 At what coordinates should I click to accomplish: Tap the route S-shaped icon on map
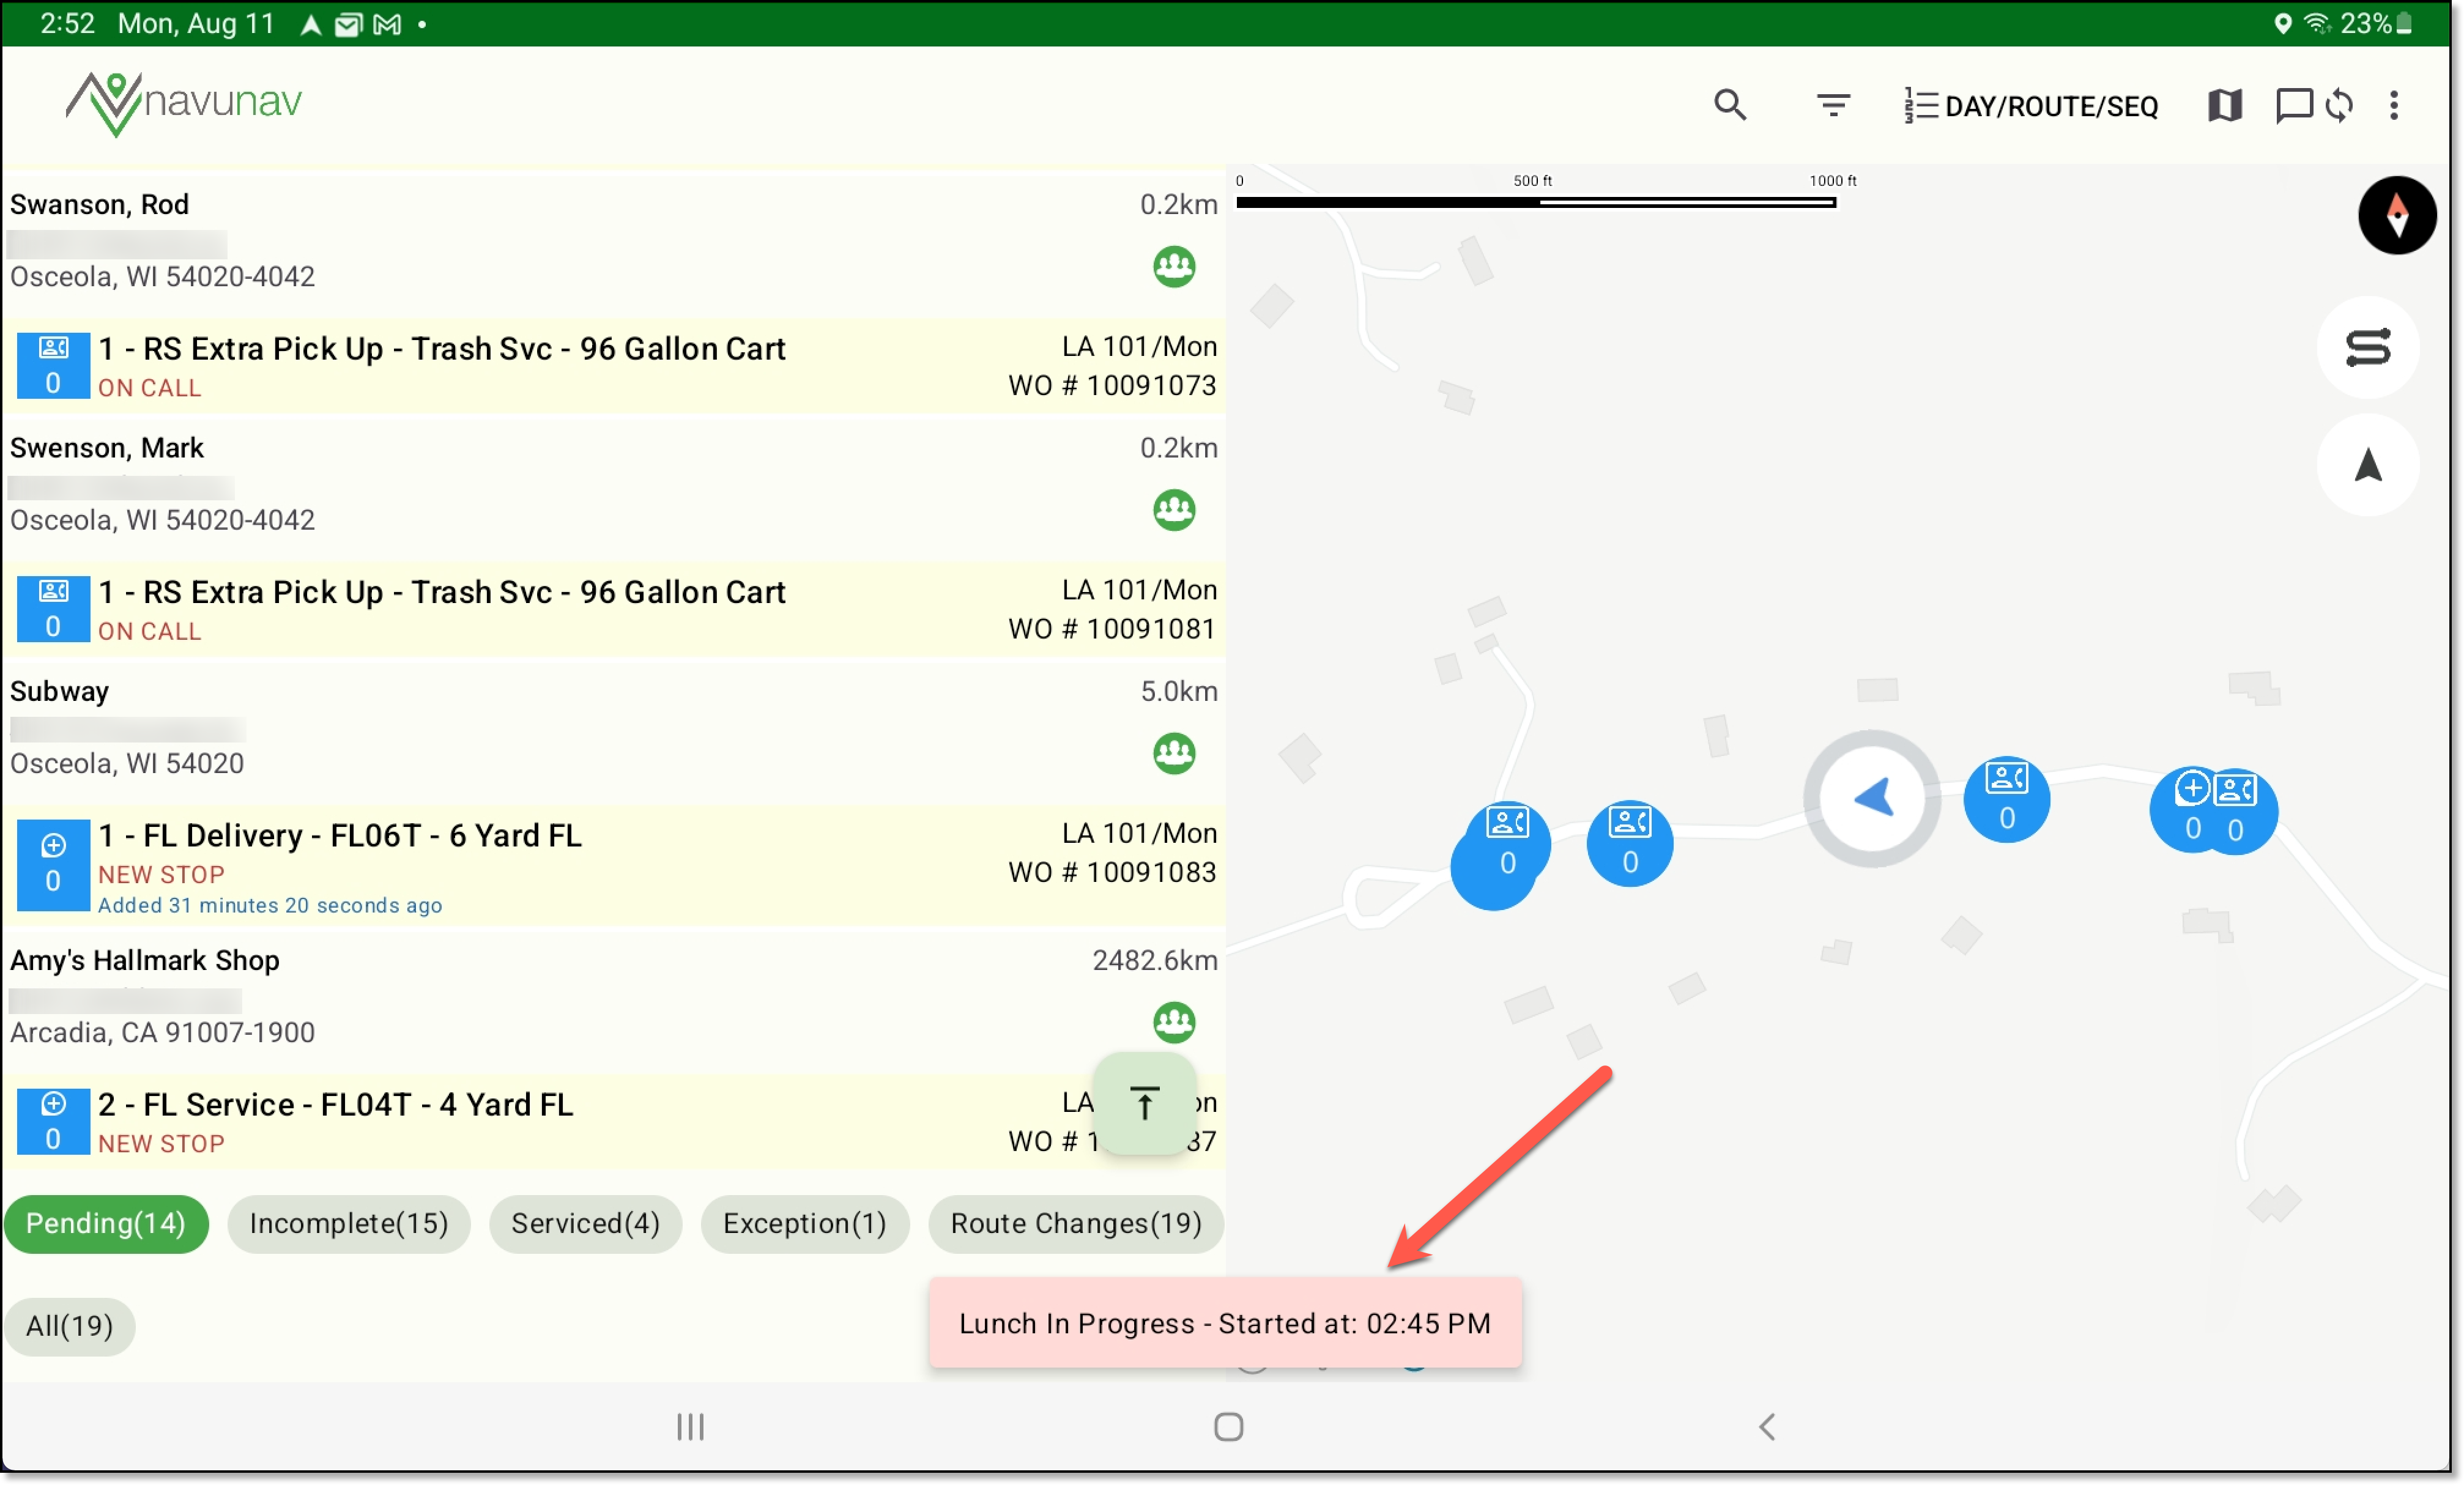tap(2367, 348)
